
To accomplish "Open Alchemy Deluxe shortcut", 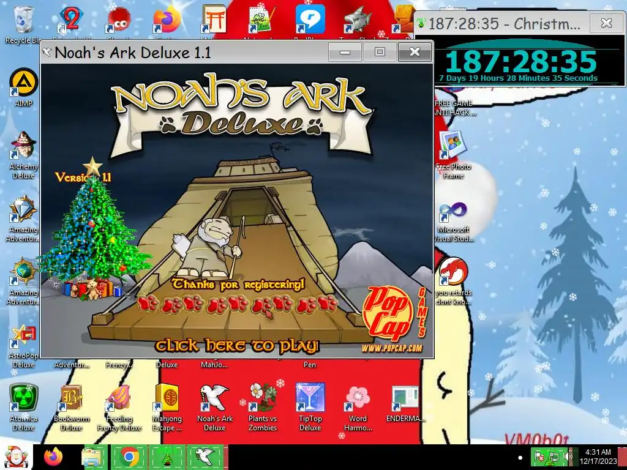I will 24,155.
